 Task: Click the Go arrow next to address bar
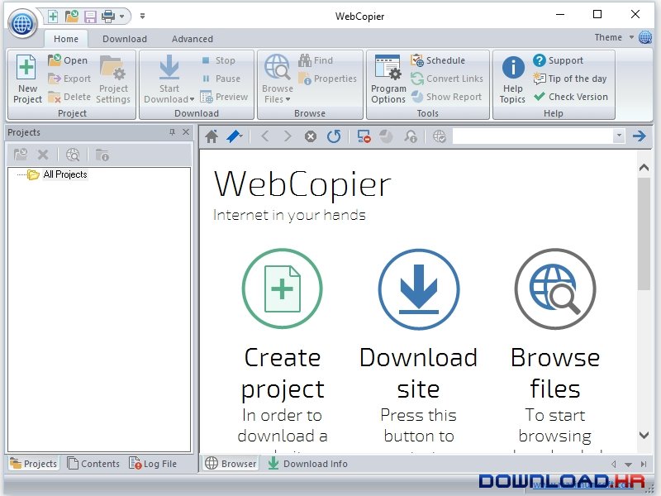(639, 136)
